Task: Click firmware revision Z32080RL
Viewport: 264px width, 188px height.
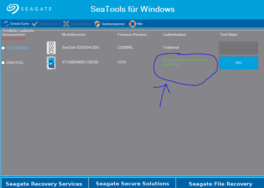Action: (x=125, y=48)
